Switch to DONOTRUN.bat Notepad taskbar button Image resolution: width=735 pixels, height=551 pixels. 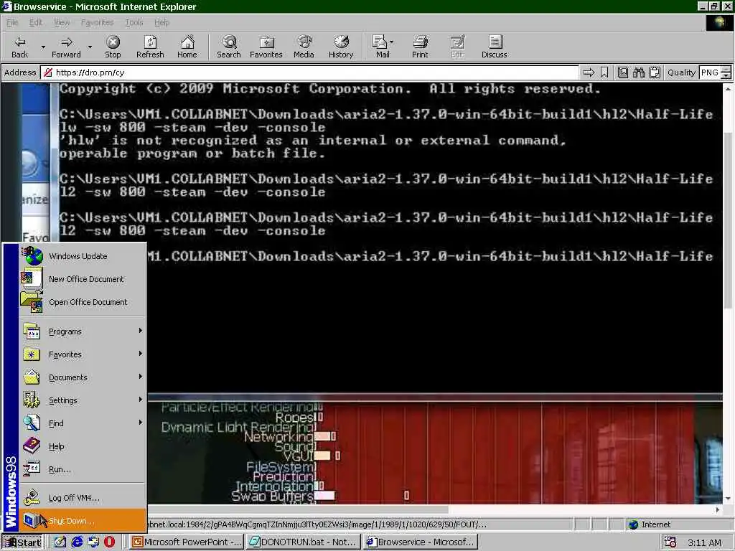(304, 542)
